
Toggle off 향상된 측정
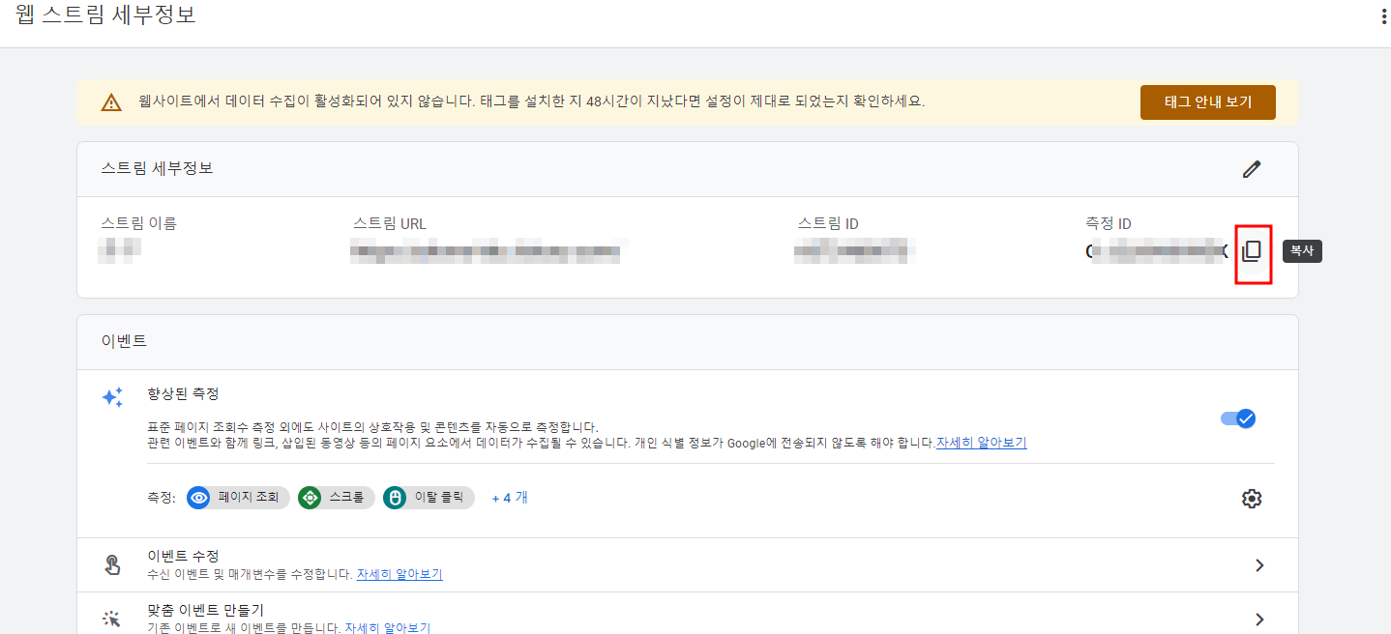coord(1237,418)
